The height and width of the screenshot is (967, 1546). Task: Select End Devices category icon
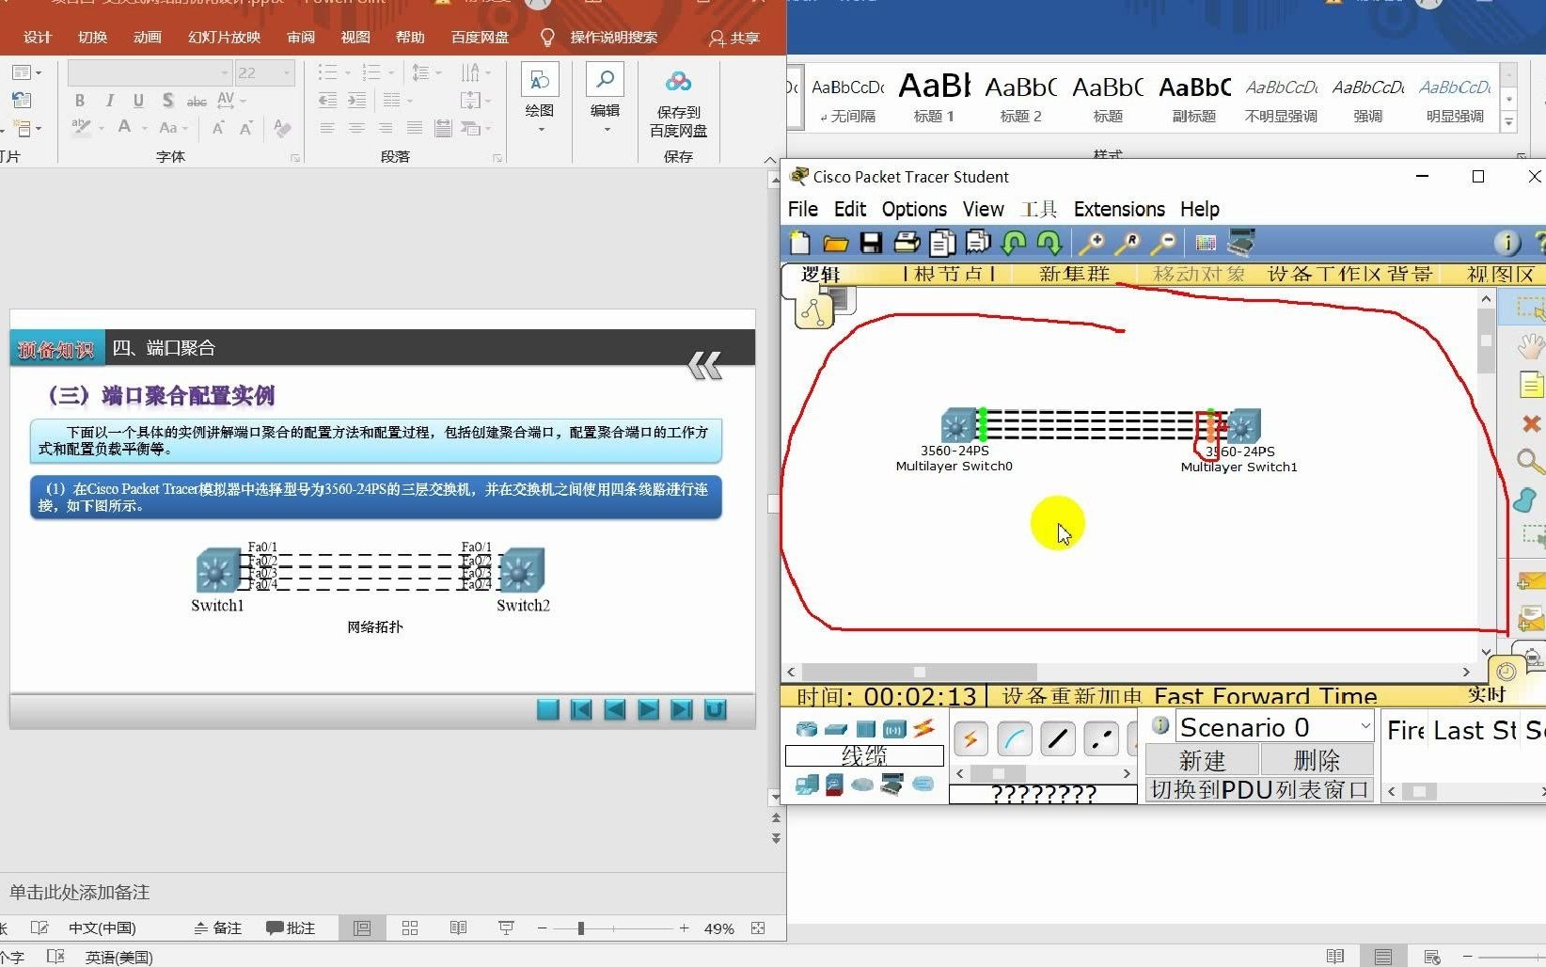point(806,785)
